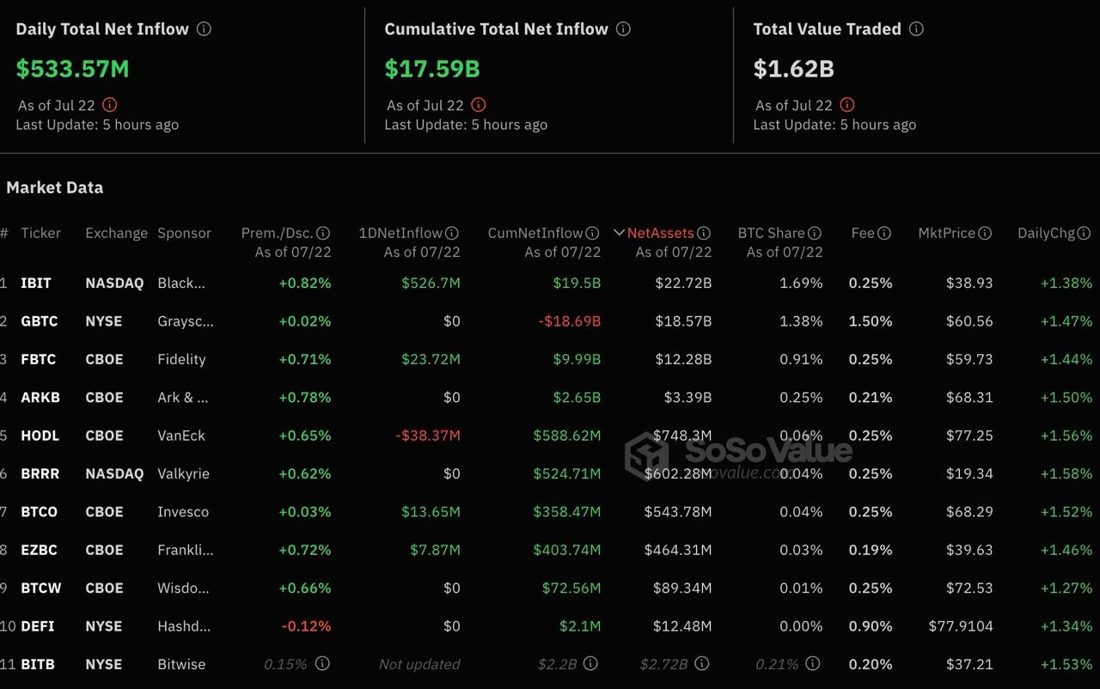The width and height of the screenshot is (1100, 689).
Task: Sort table by CumNetInflow column
Action: click(535, 233)
